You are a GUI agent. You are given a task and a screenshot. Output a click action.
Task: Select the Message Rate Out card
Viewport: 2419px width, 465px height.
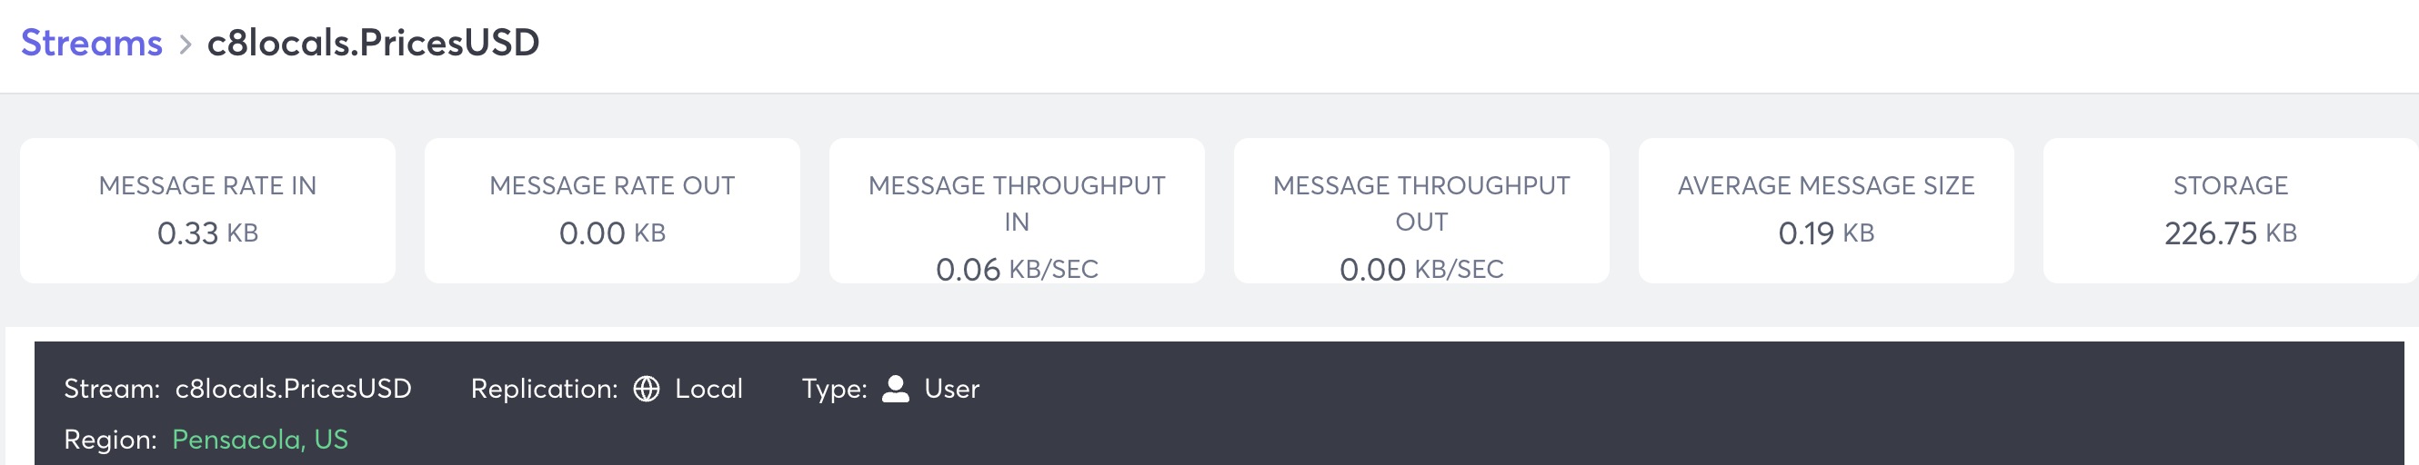pos(612,210)
